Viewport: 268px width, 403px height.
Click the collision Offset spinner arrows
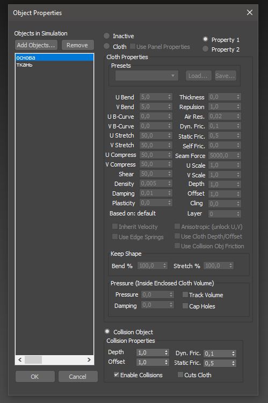166,362
